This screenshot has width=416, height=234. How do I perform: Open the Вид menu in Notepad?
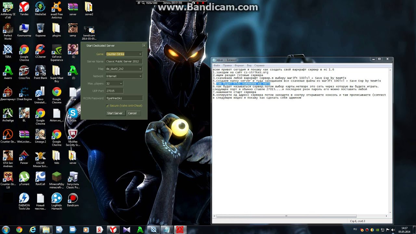coord(249,65)
